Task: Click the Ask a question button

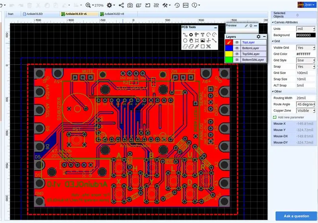Action: coord(296,216)
